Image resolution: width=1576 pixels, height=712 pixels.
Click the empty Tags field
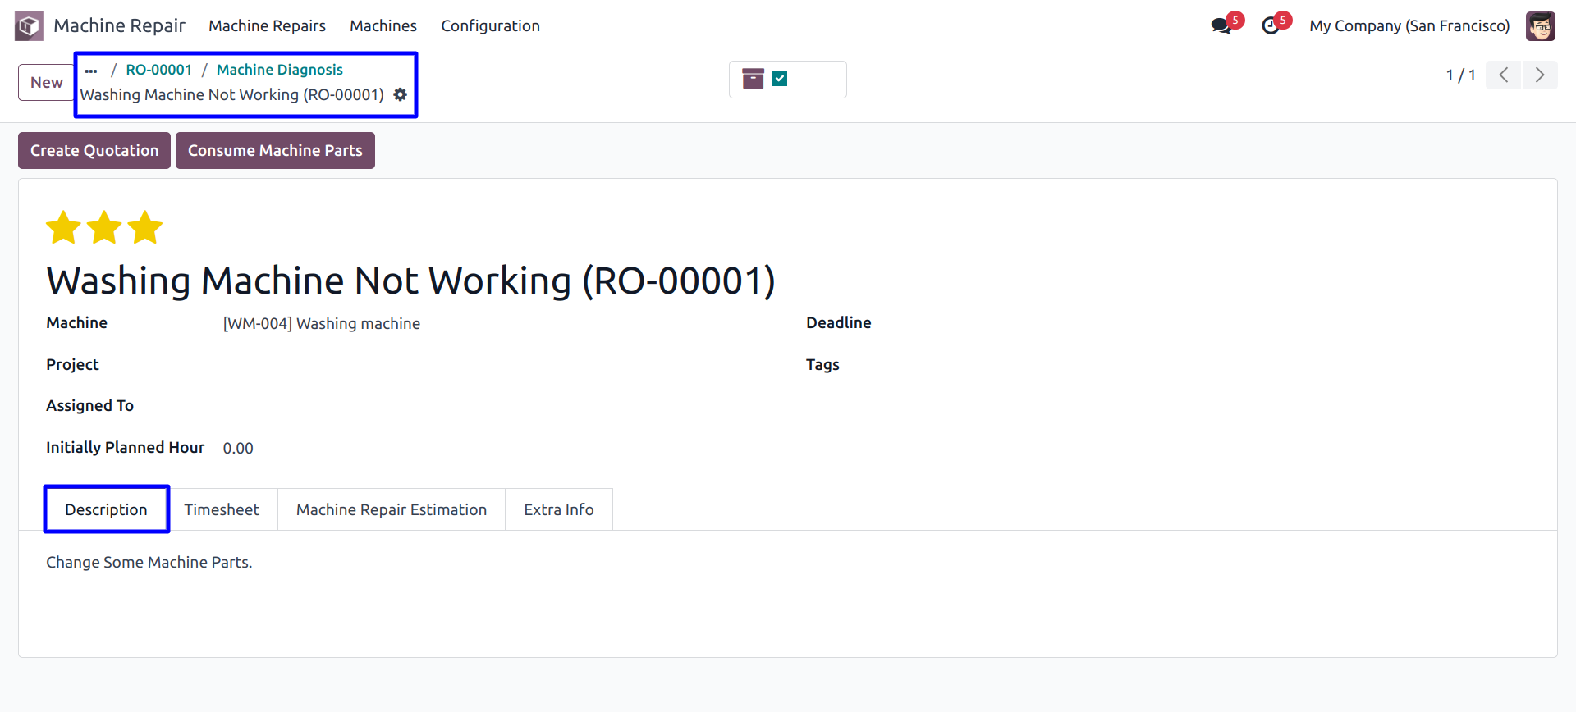point(1256,365)
